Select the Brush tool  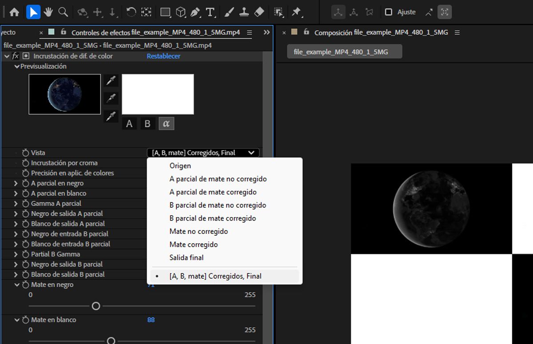(229, 12)
